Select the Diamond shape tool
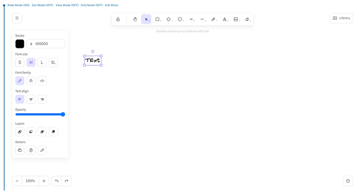This screenshot has height=194, width=359. [x=169, y=19]
